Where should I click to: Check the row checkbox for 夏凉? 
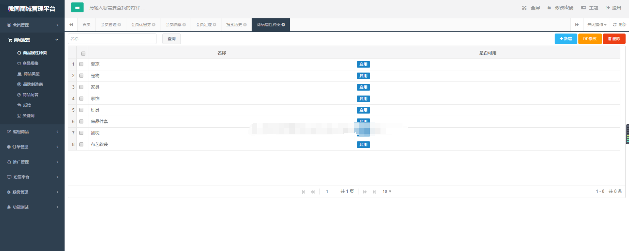pos(81,64)
